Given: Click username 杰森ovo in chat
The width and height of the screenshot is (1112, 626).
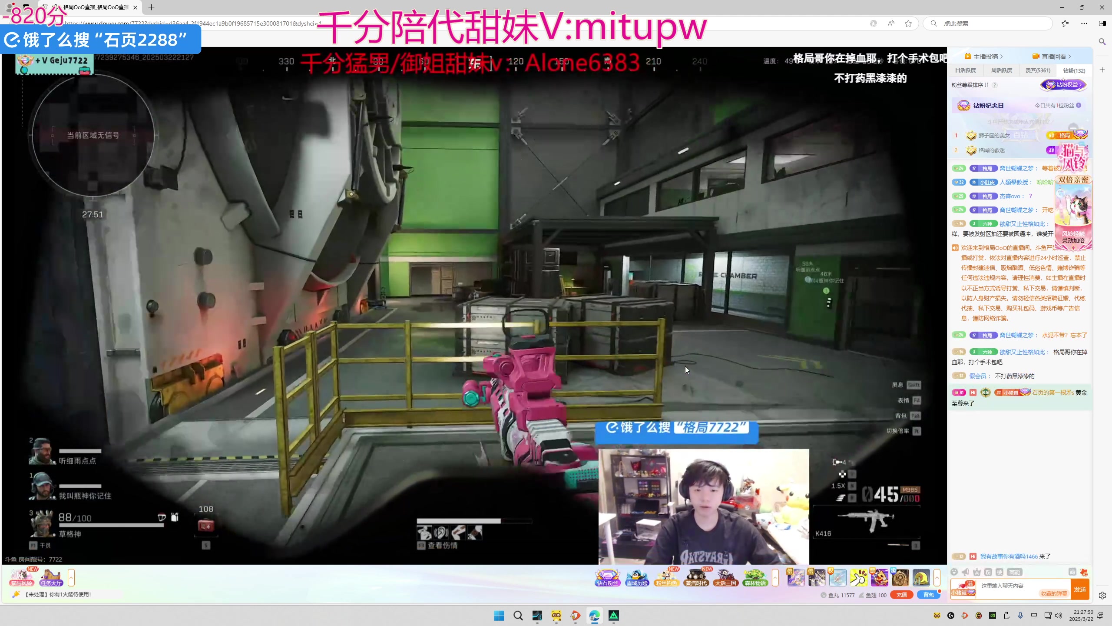Looking at the screenshot, I should pos(1009,196).
